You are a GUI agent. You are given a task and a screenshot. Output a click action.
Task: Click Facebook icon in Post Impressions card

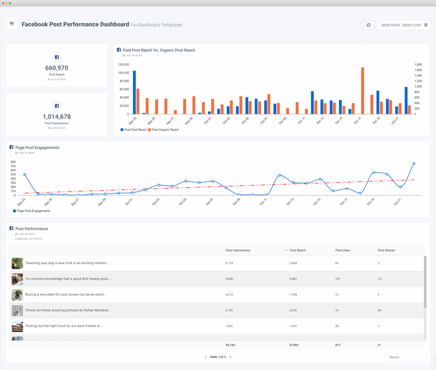[56, 106]
